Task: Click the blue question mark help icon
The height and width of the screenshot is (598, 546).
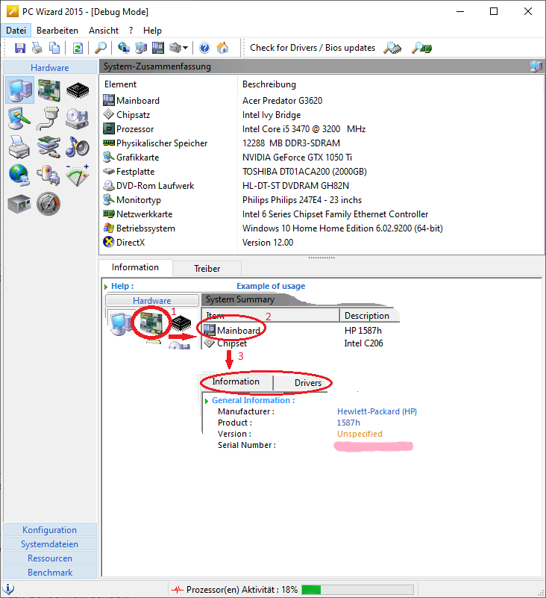Action: pyautogui.click(x=204, y=48)
